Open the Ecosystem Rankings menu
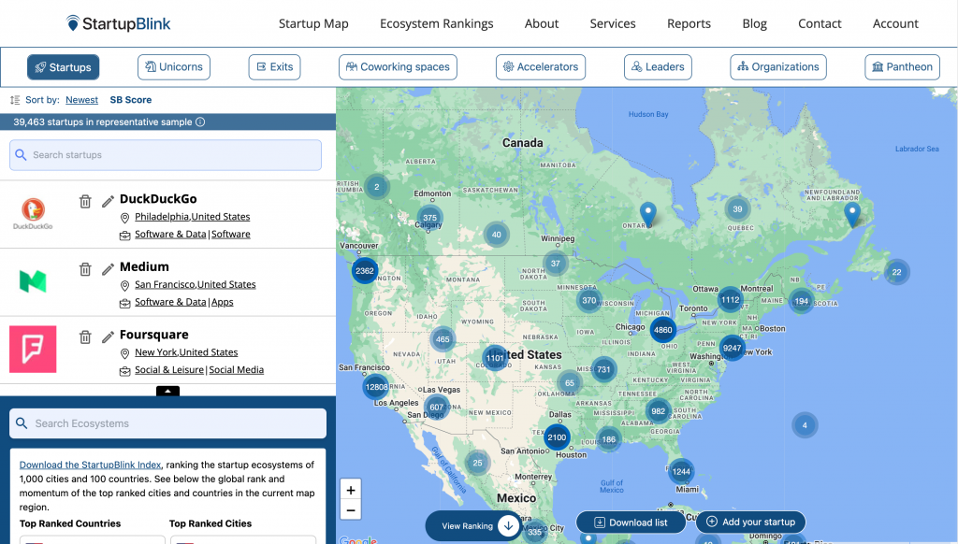This screenshot has width=958, height=544. 436,23
